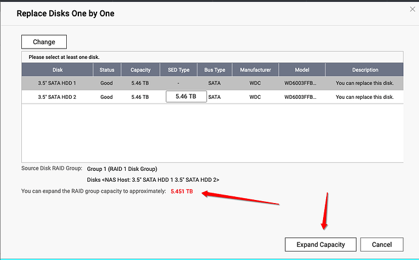The image size is (419, 260).
Task: Click the Status column header
Action: [x=106, y=70]
